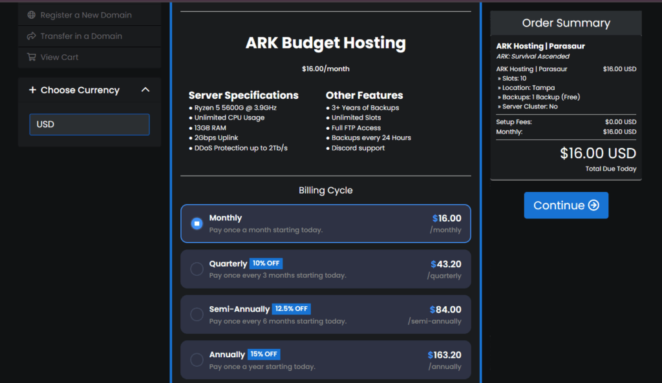
Task: Click the $84.00 semi-annually price
Action: [445, 309]
